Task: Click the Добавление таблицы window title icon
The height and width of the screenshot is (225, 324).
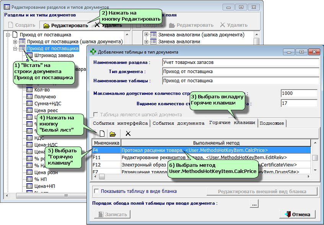Action: tap(93, 52)
